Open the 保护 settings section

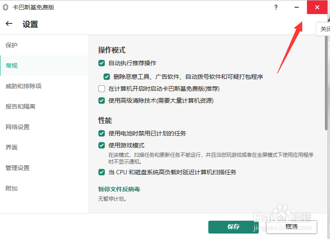coord(12,45)
